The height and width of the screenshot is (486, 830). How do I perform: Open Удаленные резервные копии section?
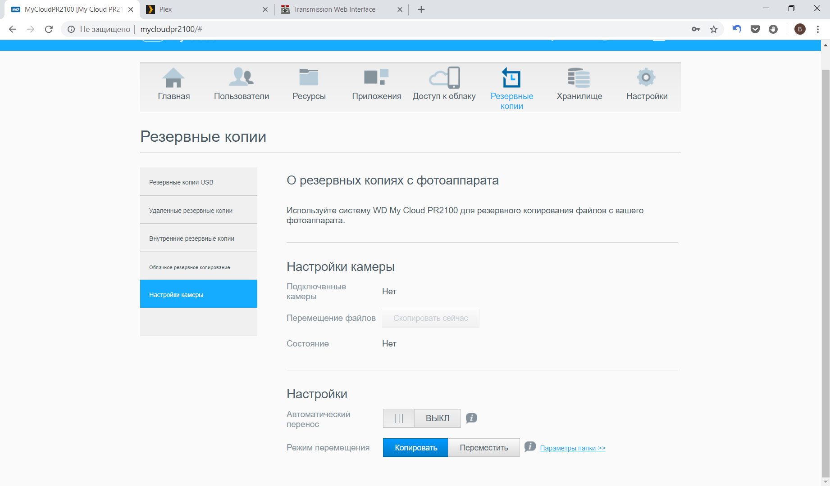pyautogui.click(x=199, y=210)
